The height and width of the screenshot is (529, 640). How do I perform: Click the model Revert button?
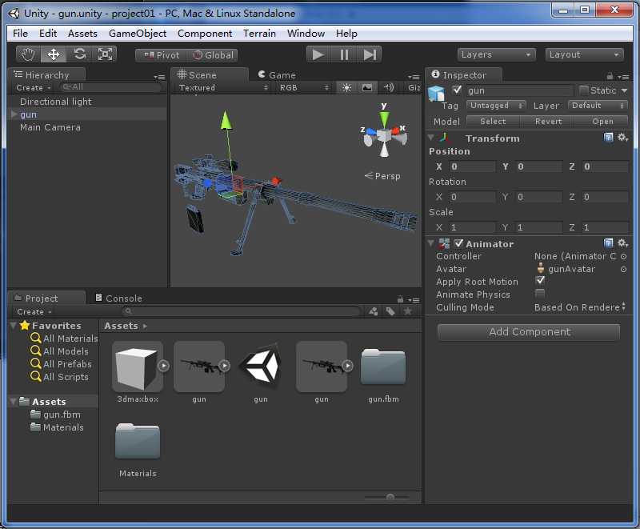[x=548, y=121]
